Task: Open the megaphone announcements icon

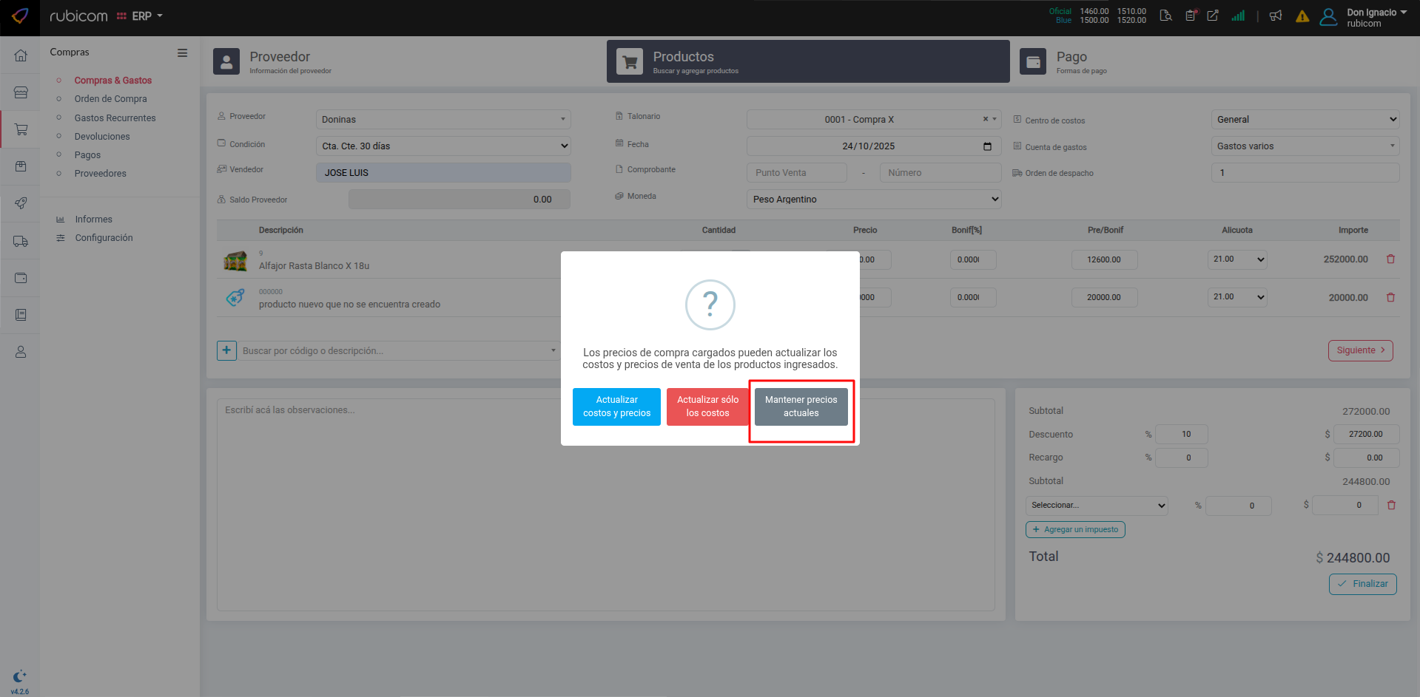Action: pyautogui.click(x=1276, y=16)
